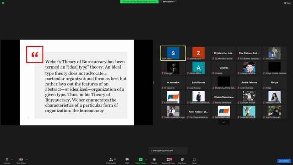Image resolution: width=293 pixels, height=165 pixels.
Task: Select the cahyani zalsabila participant tile
Action: tap(249, 68)
